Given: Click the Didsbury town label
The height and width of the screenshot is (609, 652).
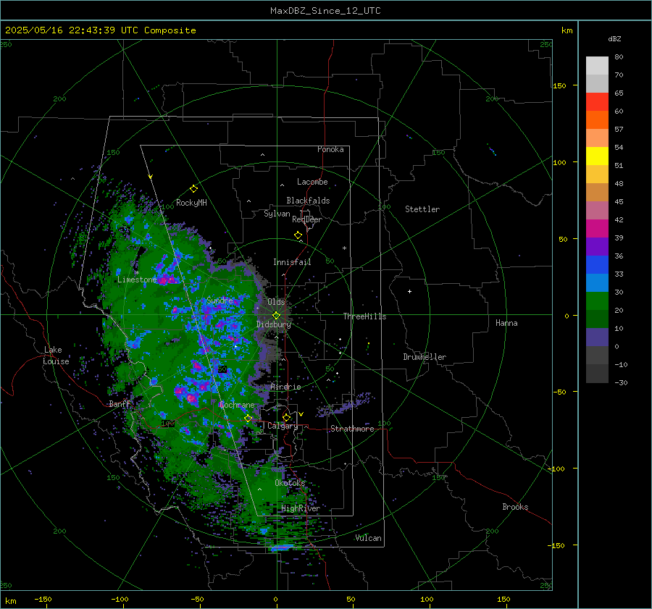Looking at the screenshot, I should (x=274, y=324).
